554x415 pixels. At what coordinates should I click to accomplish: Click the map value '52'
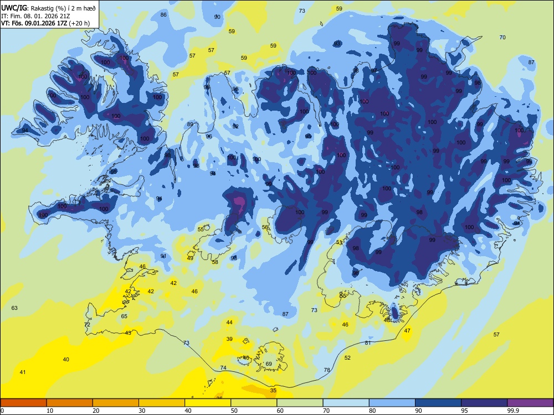[347, 357]
